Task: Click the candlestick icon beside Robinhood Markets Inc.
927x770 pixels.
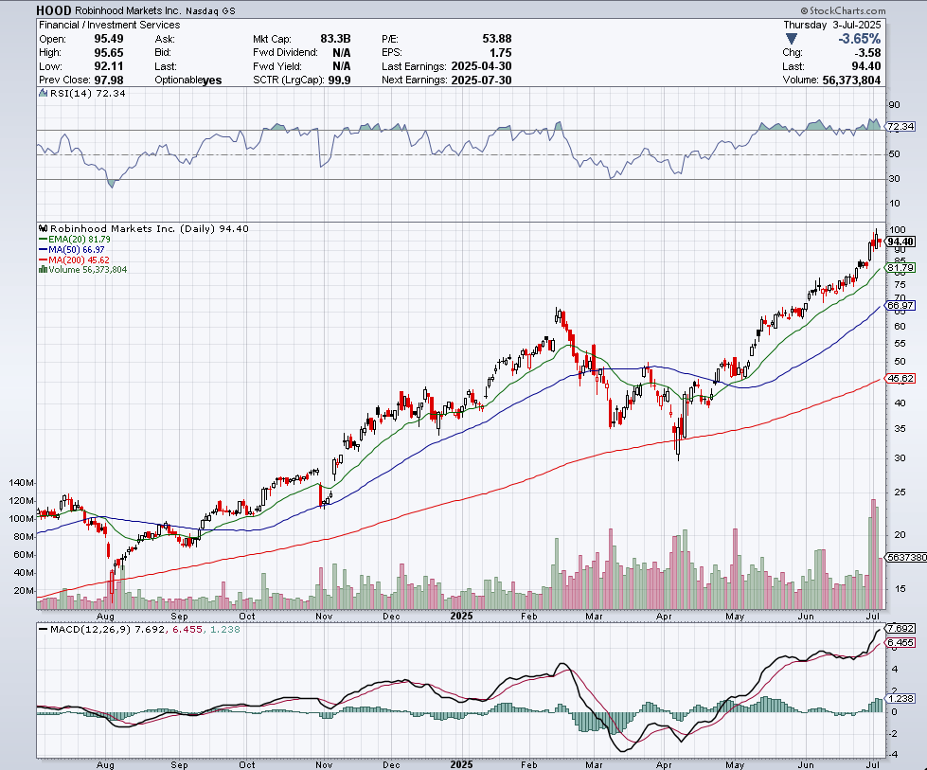Action: pyautogui.click(x=42, y=228)
